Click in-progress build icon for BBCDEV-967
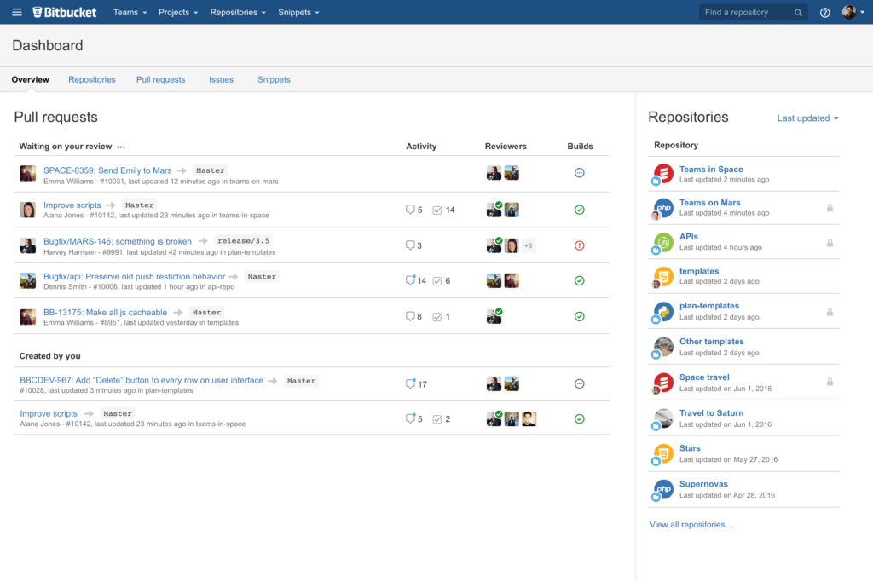Image resolution: width=873 pixels, height=582 pixels. click(x=579, y=384)
